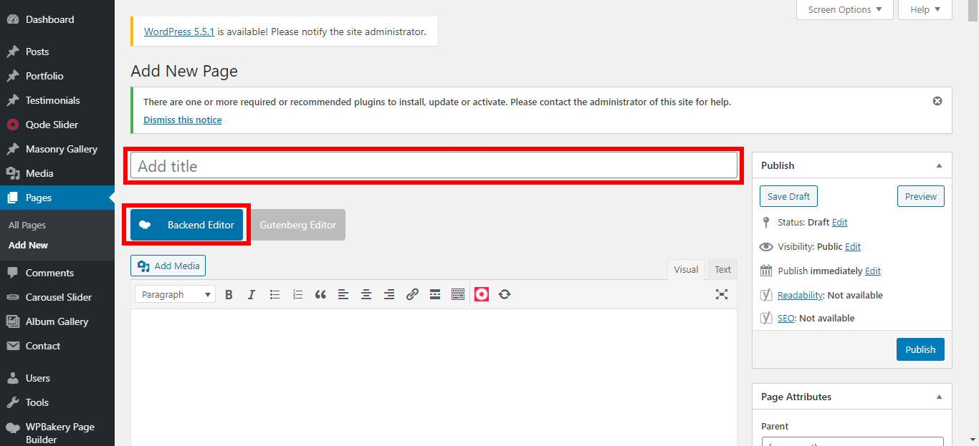Open Media library menu

(x=57, y=173)
